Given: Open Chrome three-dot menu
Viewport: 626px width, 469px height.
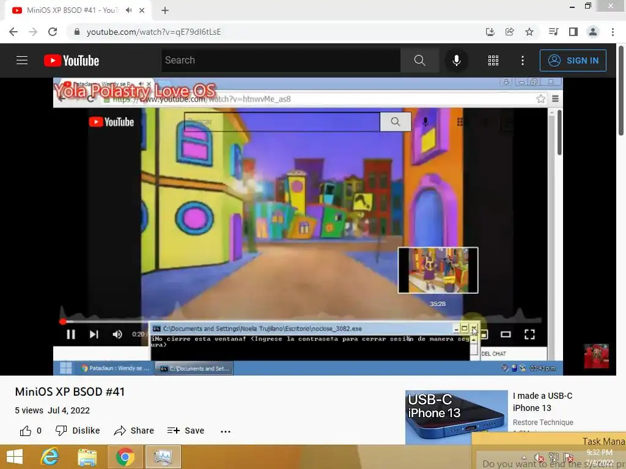Looking at the screenshot, I should (613, 32).
